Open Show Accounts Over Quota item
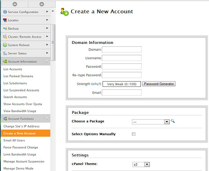This screenshot has width=209, height=171. click(x=23, y=104)
